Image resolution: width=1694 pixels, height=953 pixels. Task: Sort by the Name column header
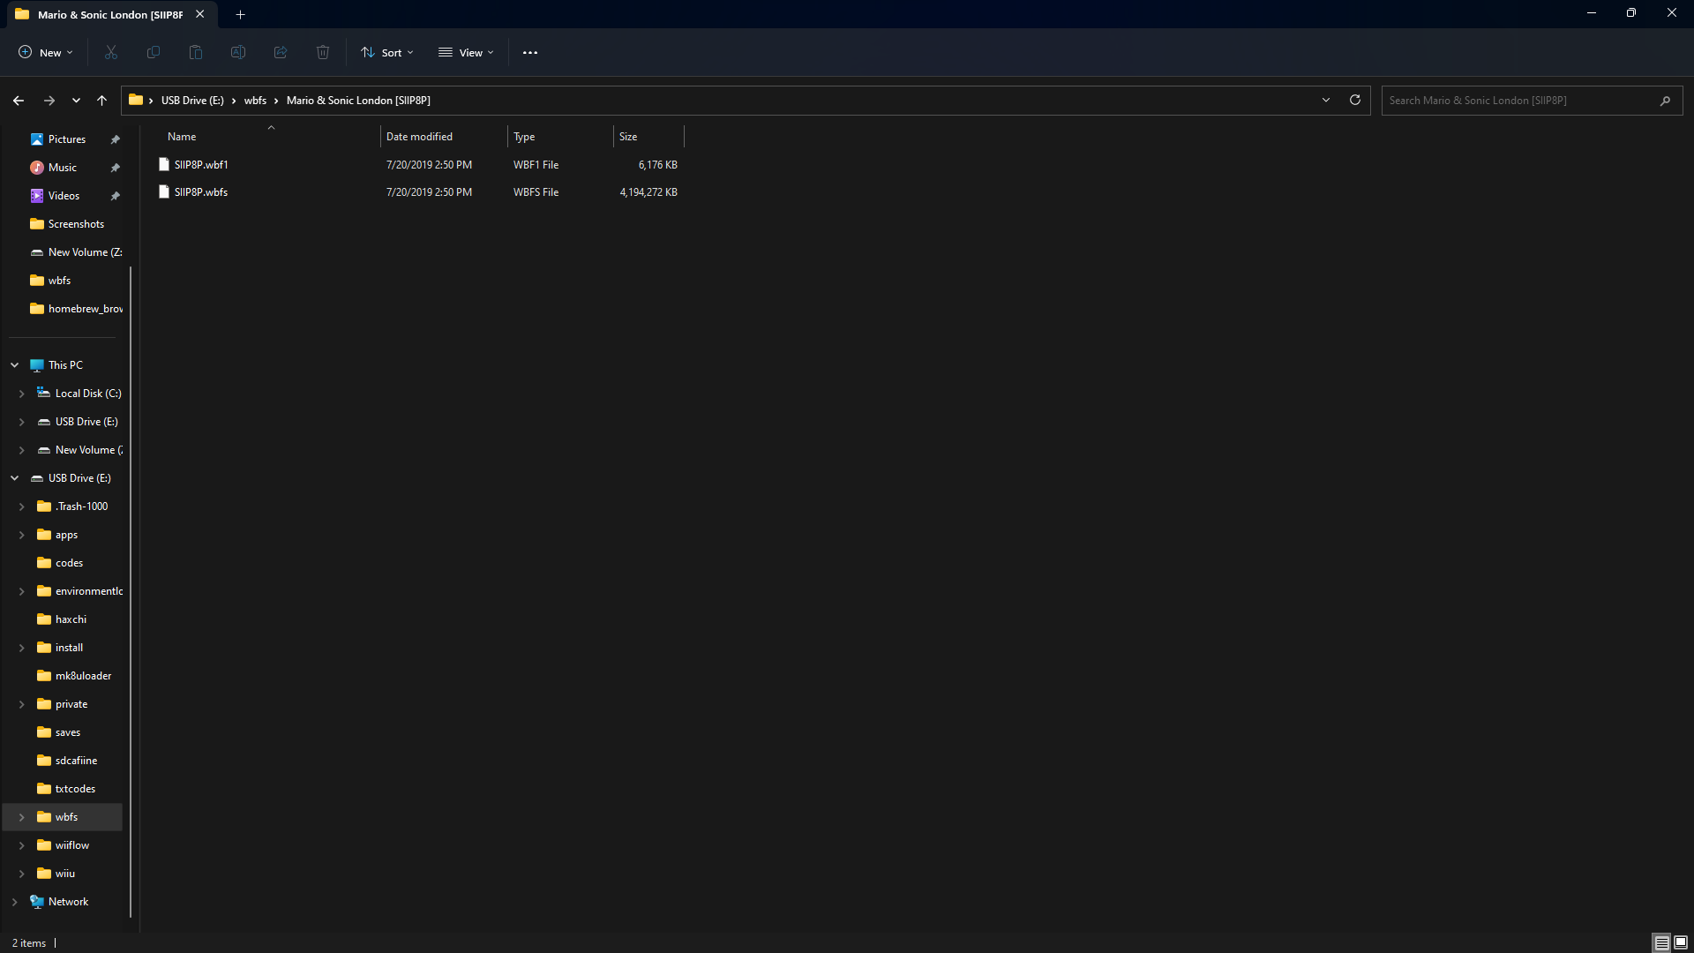pyautogui.click(x=270, y=137)
